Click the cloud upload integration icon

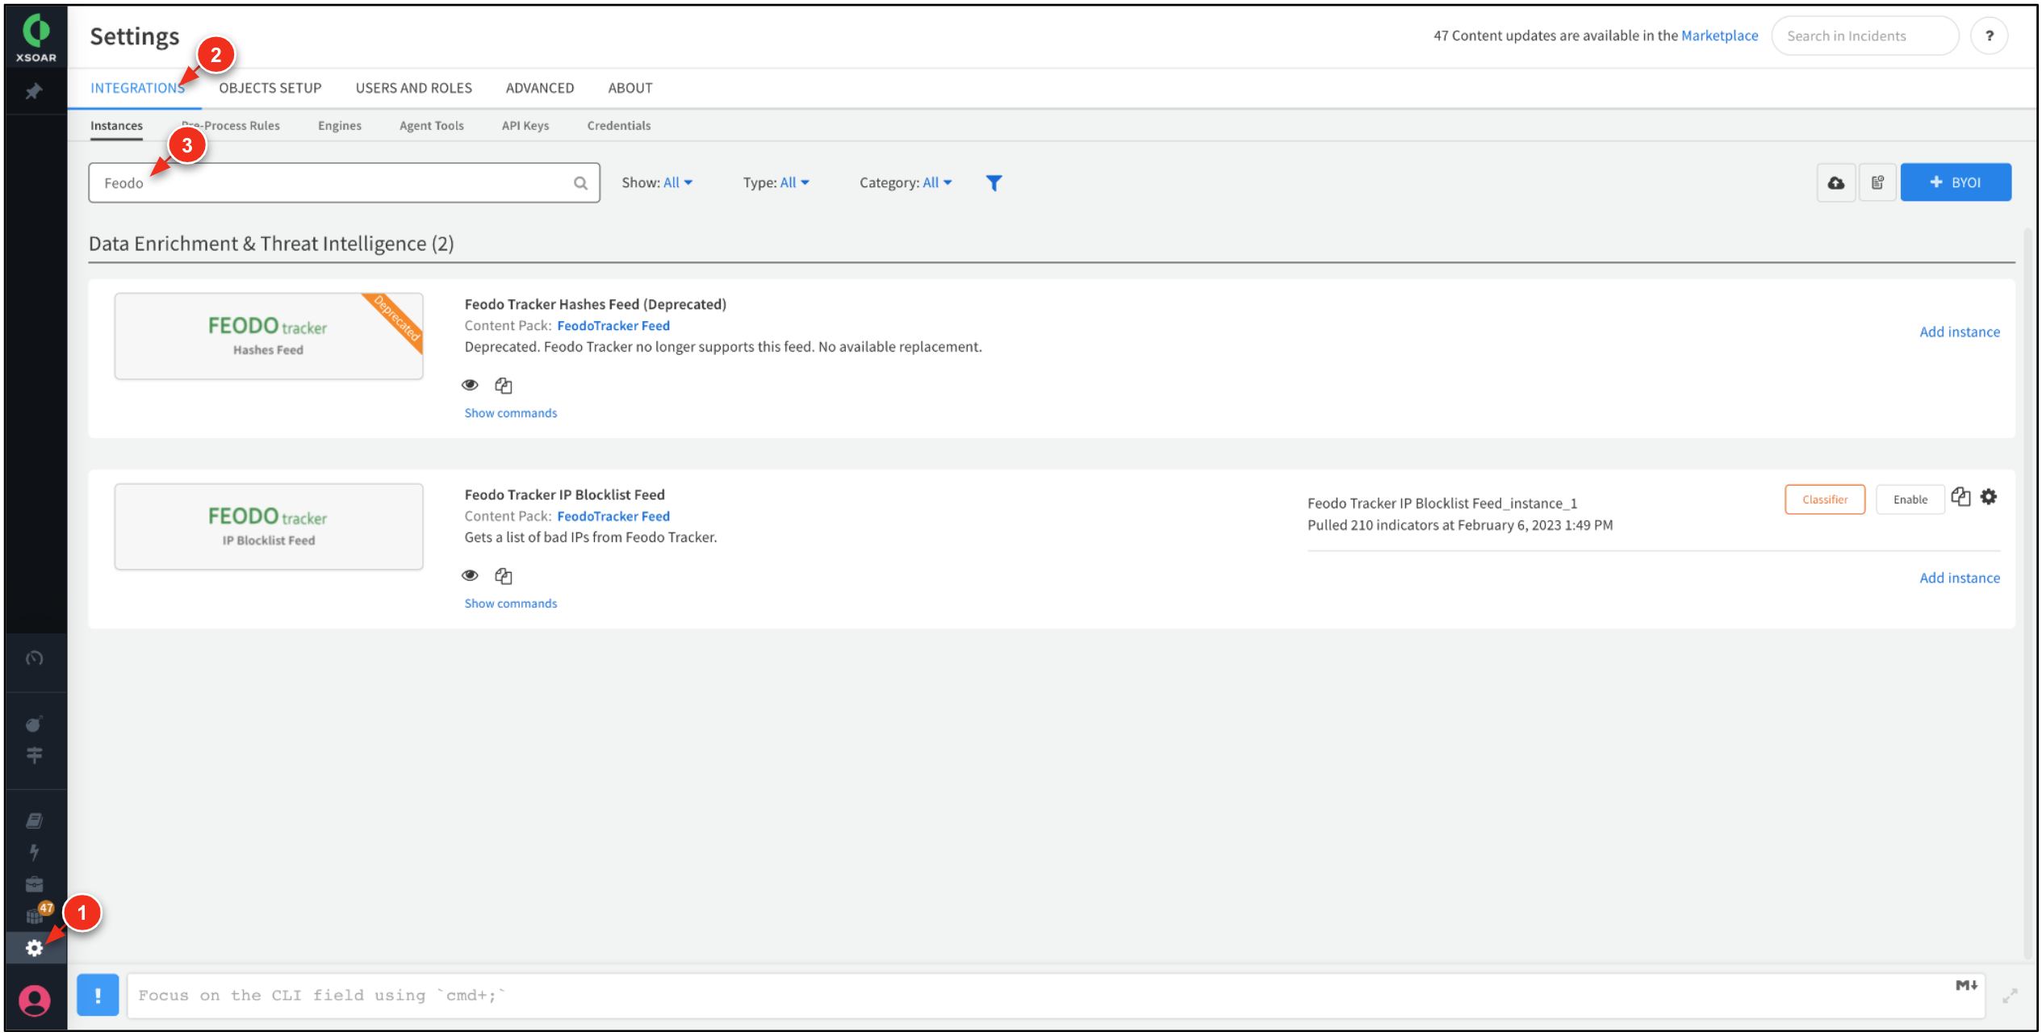[1835, 182]
